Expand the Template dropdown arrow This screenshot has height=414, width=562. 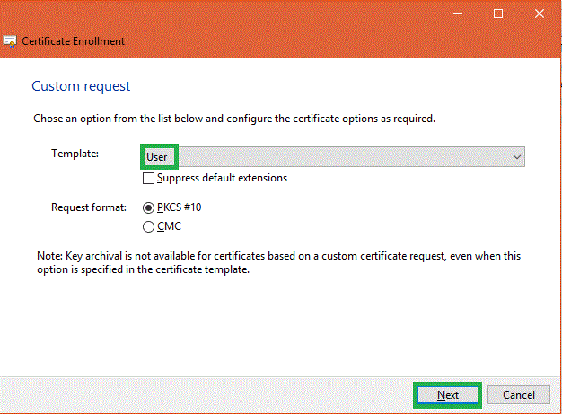pos(517,156)
